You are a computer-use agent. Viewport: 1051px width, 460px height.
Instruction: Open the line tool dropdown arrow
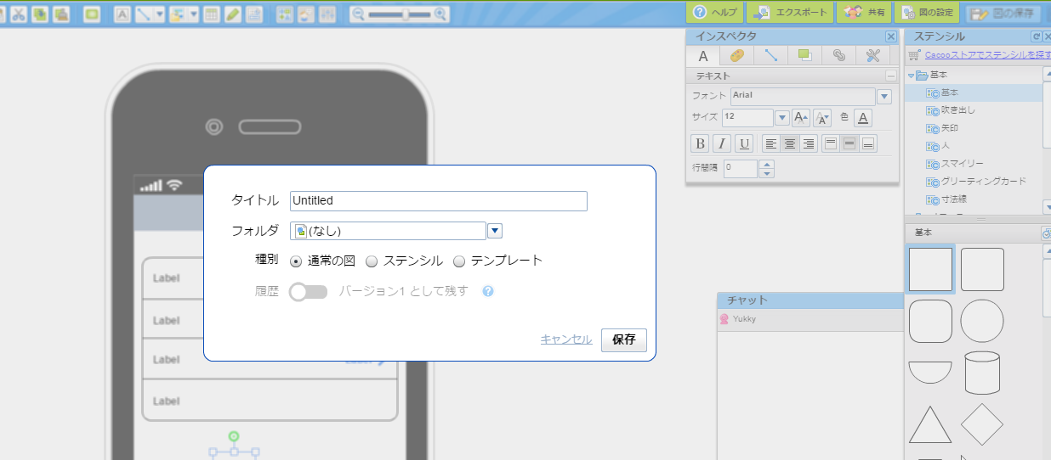(x=160, y=14)
